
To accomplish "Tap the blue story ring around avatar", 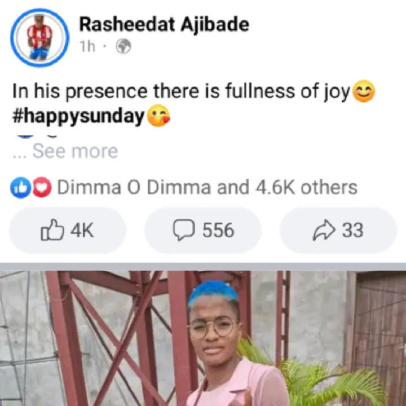I will (39, 38).
